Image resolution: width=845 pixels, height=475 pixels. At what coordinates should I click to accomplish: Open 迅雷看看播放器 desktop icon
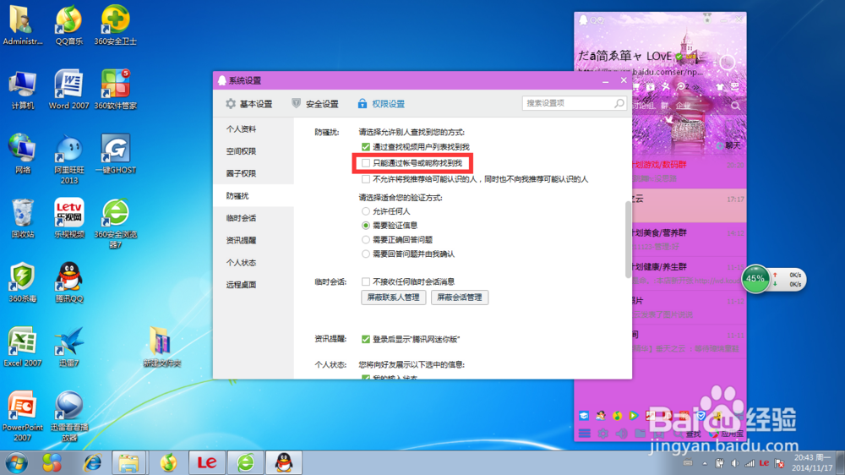pyautogui.click(x=69, y=416)
